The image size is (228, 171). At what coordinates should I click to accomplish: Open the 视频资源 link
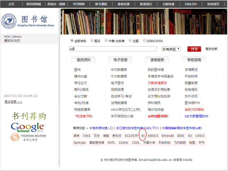(117, 90)
